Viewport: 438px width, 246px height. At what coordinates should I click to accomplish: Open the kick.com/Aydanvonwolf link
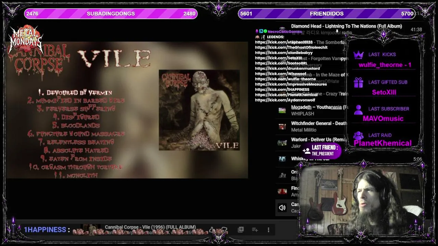pos(285,100)
